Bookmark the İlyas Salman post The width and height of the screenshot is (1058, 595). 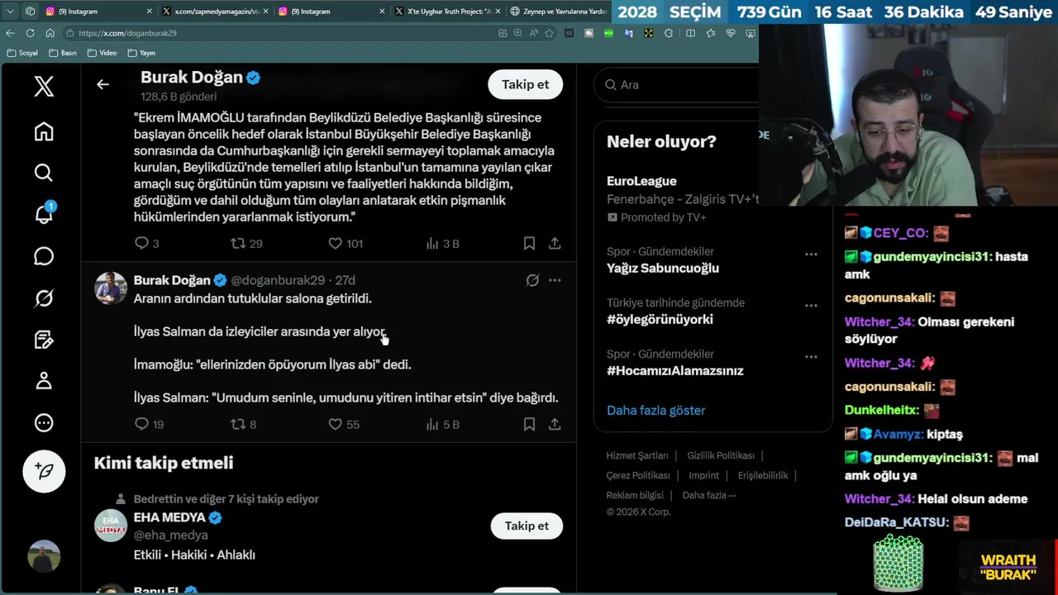click(529, 424)
